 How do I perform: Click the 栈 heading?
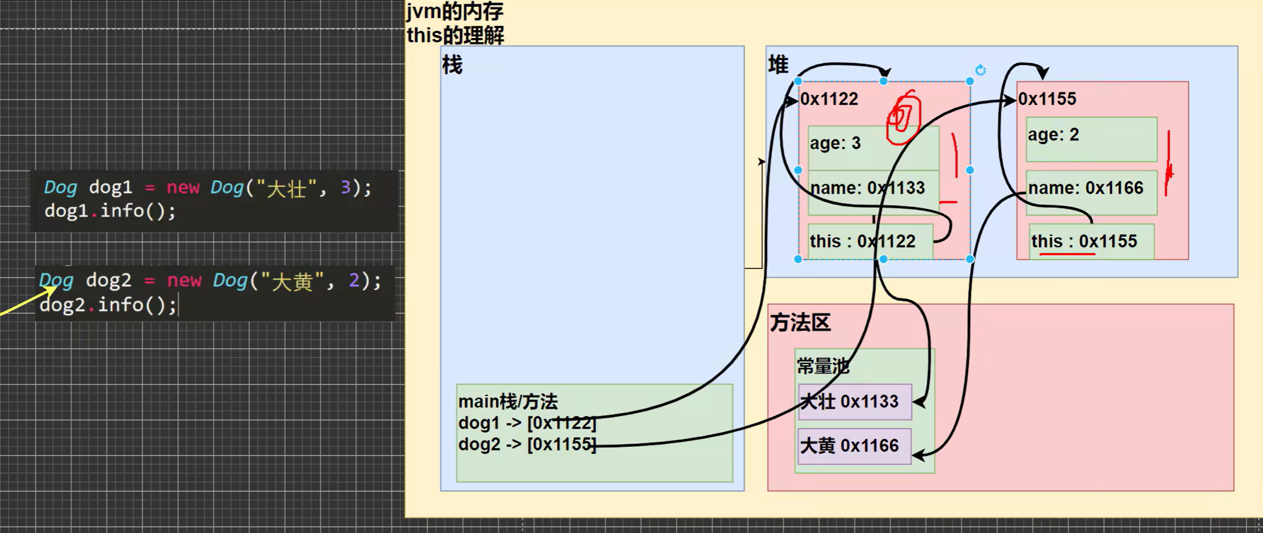coord(452,65)
